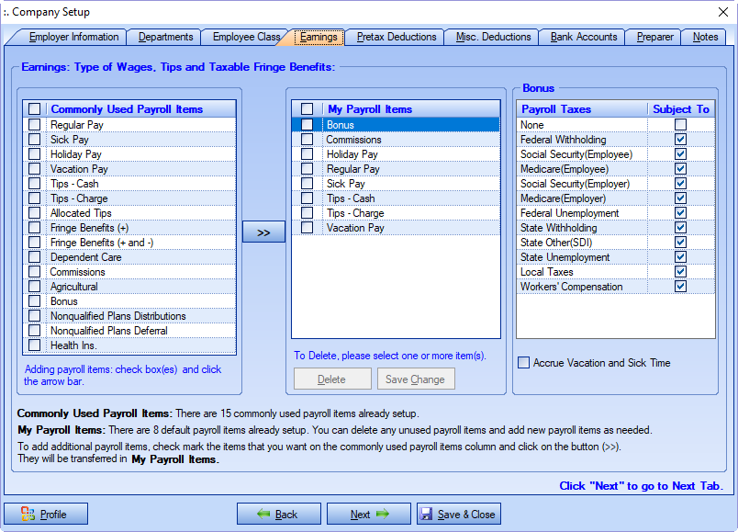Viewport: 738px width, 532px height.
Task: Go to the Bank Accounts tab
Action: click(583, 38)
